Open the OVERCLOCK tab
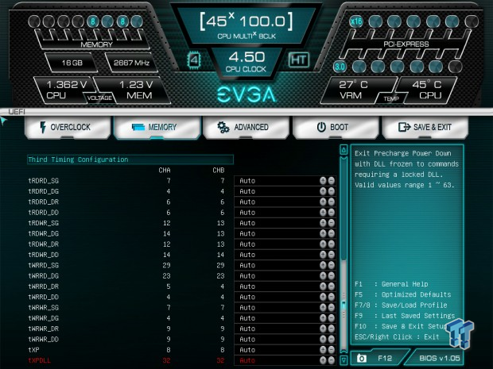Screen dimensions: 493x369 click(x=68, y=127)
